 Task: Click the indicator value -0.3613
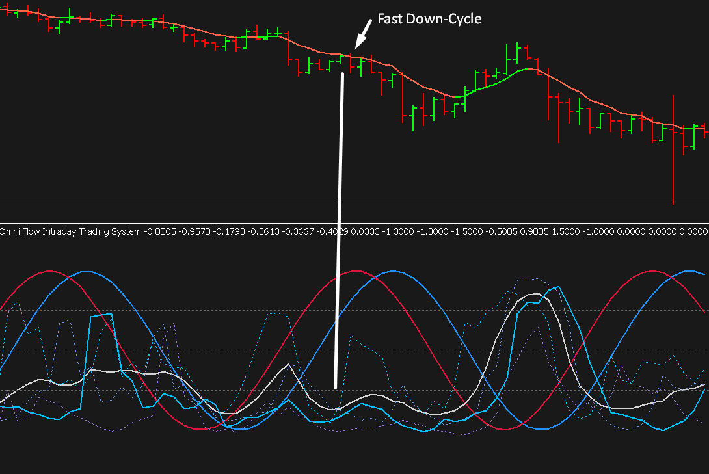(x=263, y=232)
